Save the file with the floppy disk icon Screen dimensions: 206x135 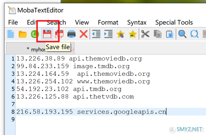(x=47, y=34)
